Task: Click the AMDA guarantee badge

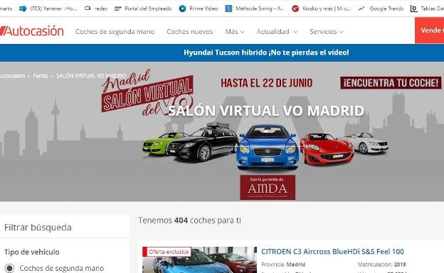Action: click(x=268, y=187)
